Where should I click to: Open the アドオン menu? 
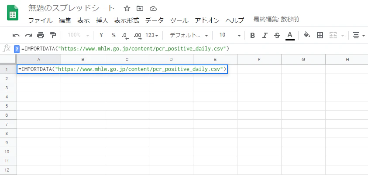click(207, 20)
